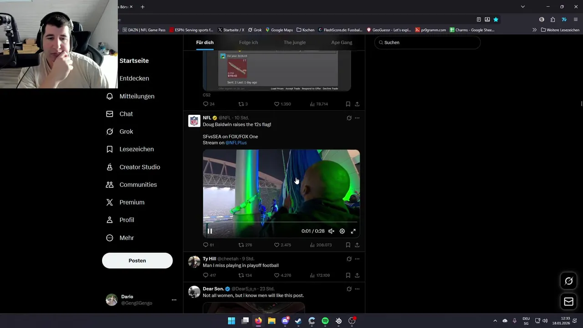Image resolution: width=583 pixels, height=328 pixels.
Task: Share the NFL post
Action: (357, 245)
